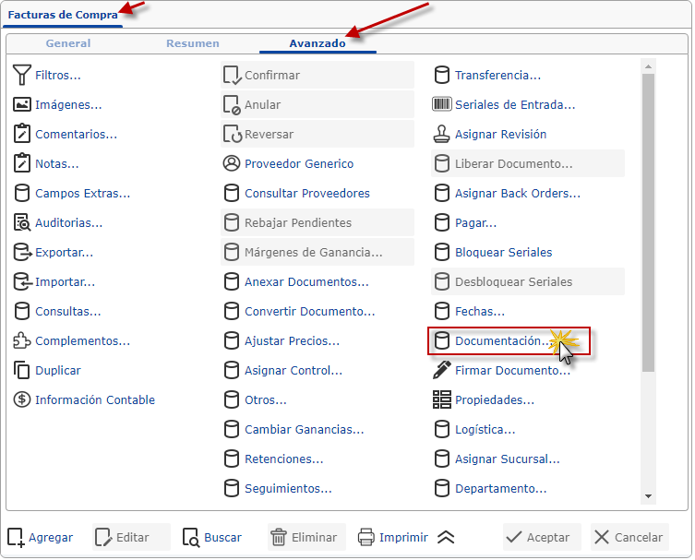Open the Seguimientos option
The width and height of the screenshot is (695, 560).
click(x=278, y=488)
